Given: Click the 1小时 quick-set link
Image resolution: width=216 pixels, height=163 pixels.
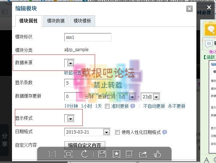Looking at the screenshot, I should pos(86,106).
